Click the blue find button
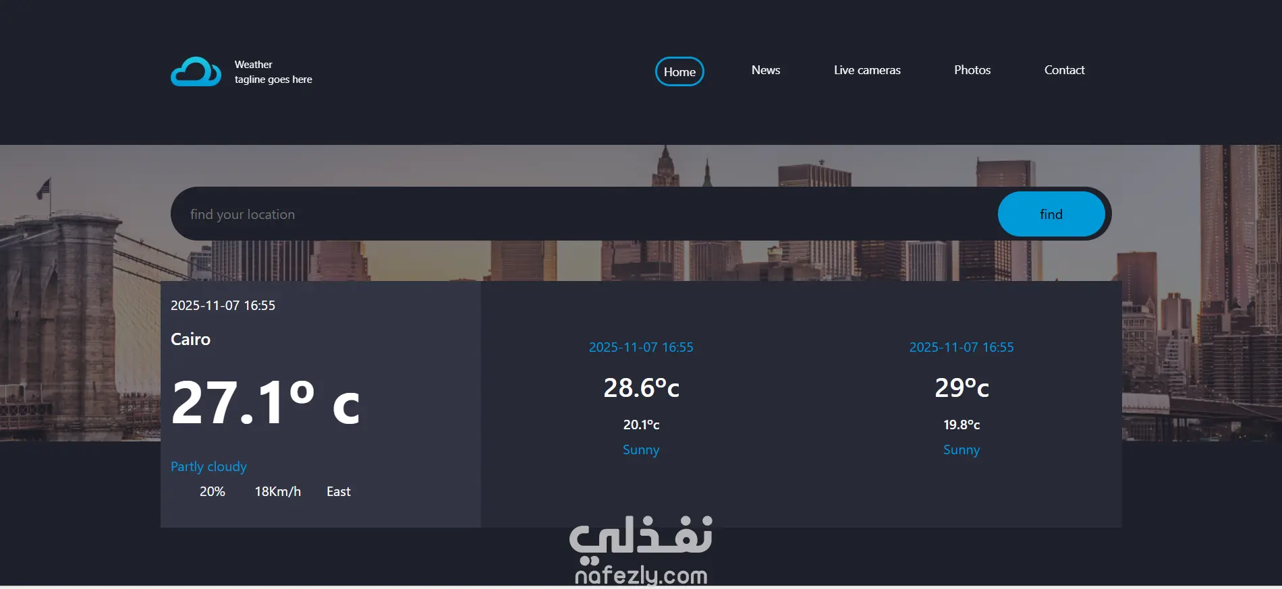 point(1051,214)
